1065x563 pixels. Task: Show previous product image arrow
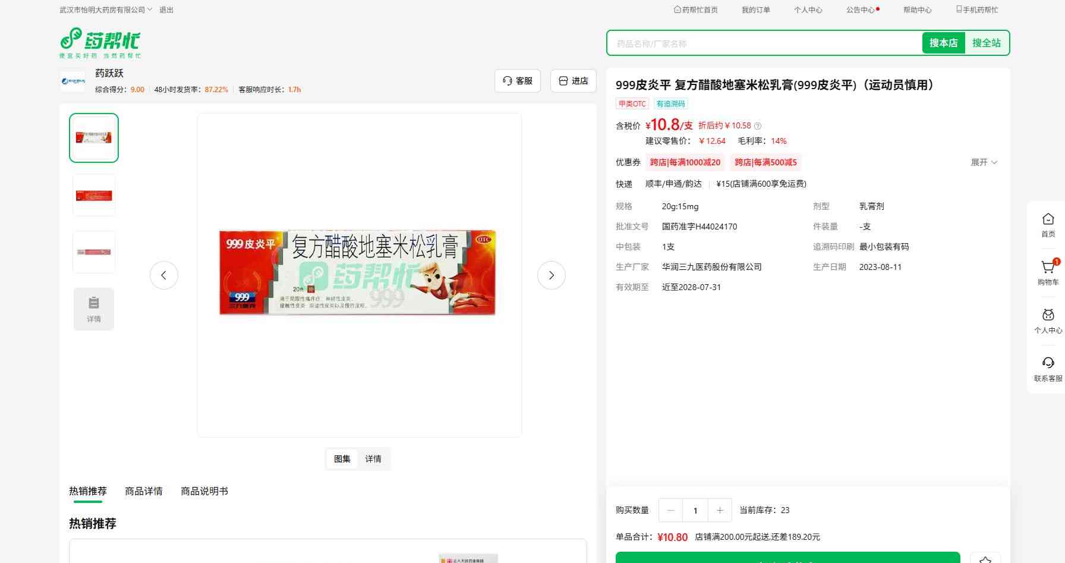coord(164,275)
